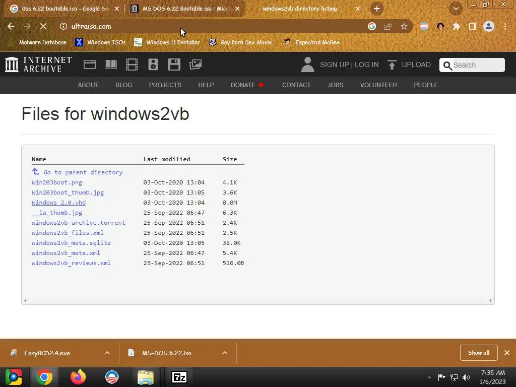This screenshot has width=516, height=387.
Task: Go to parent directory
Action: click(77, 172)
